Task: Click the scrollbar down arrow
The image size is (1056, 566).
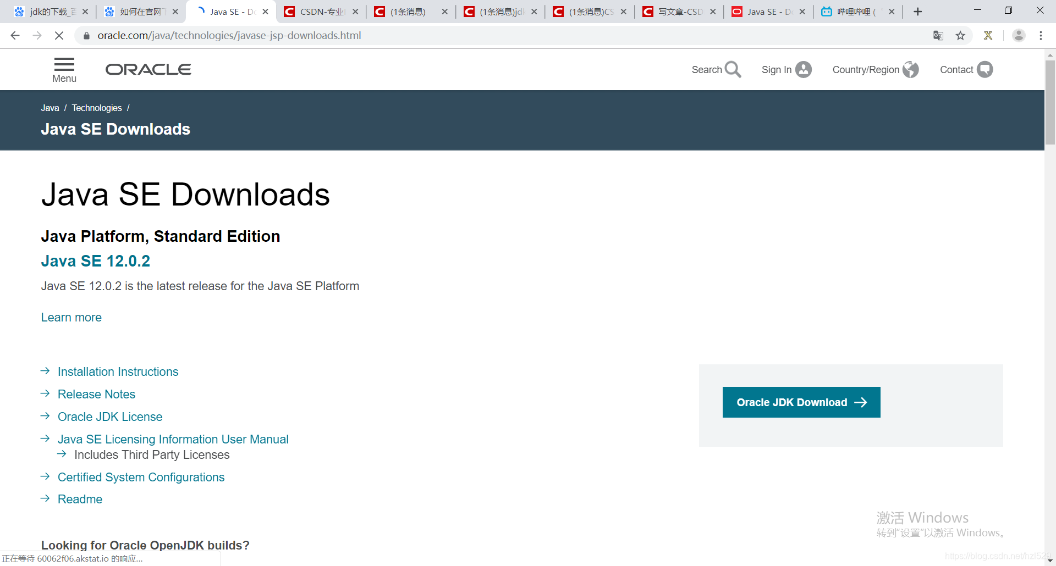Action: click(x=1050, y=561)
